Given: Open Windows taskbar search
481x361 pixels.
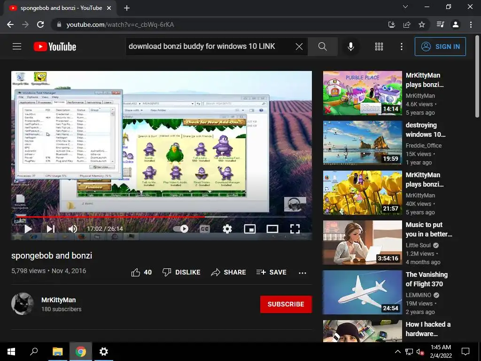Looking at the screenshot, I should 34,352.
